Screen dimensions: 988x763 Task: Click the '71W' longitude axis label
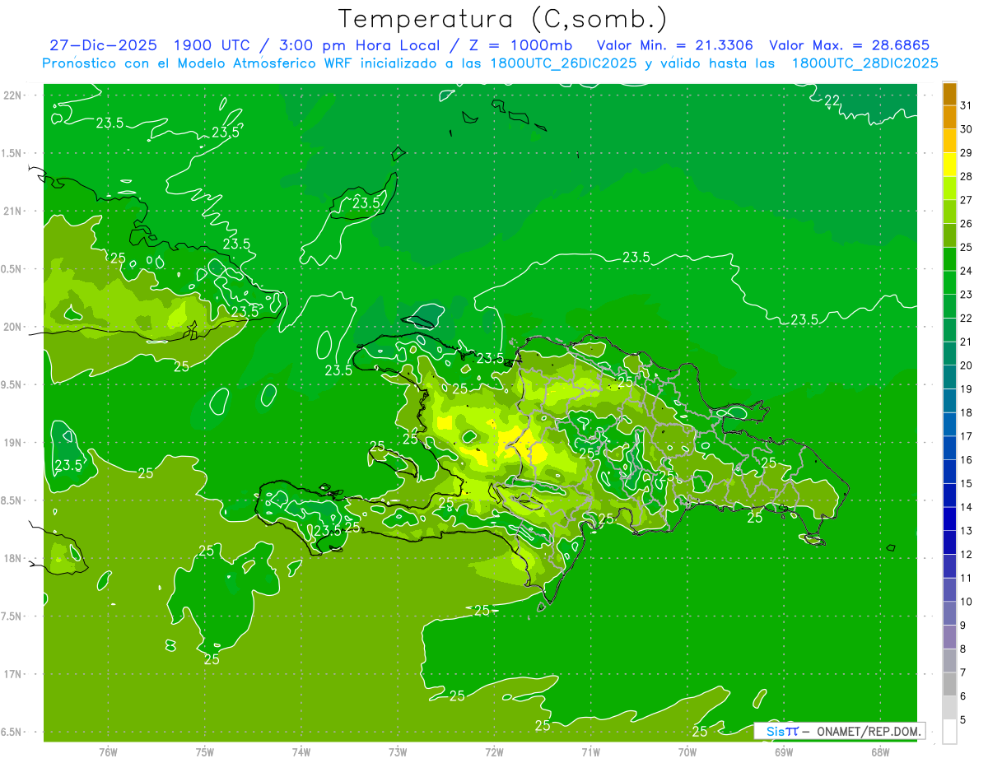(x=590, y=751)
